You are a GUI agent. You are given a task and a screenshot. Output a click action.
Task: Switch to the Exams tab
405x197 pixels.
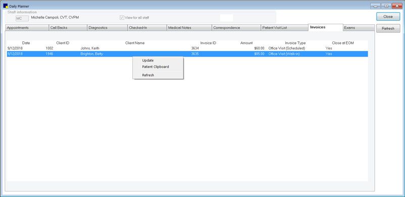[x=359, y=28]
